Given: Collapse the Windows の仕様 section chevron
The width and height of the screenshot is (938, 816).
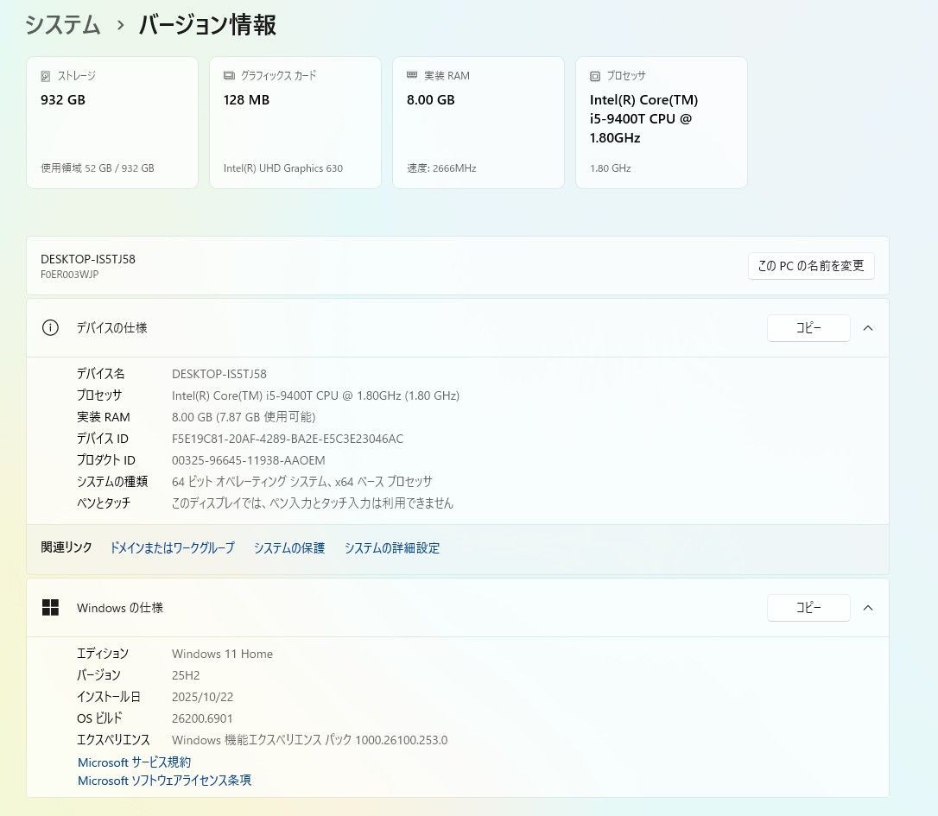Looking at the screenshot, I should pyautogui.click(x=868, y=607).
